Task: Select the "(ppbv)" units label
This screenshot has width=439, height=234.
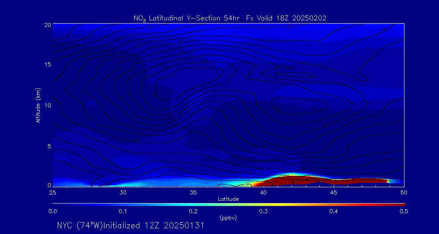Action: 228,218
